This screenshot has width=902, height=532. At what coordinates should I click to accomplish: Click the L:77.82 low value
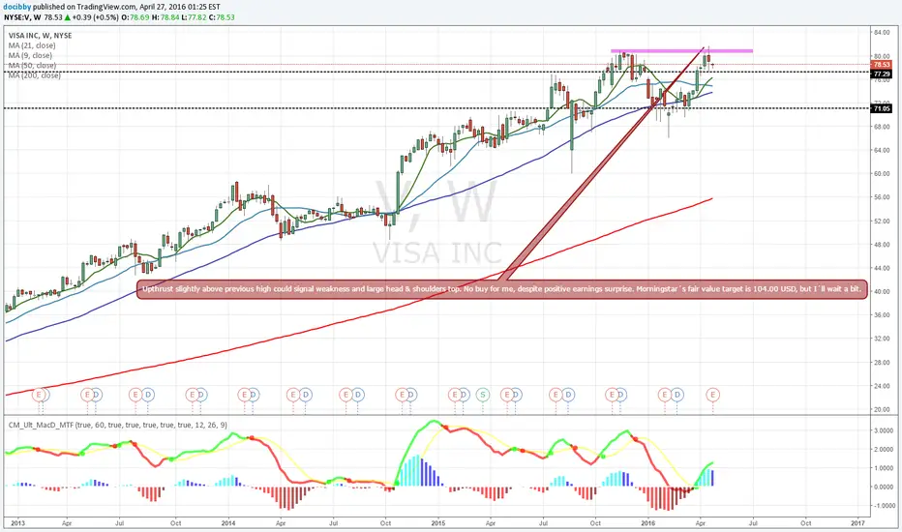(194, 17)
